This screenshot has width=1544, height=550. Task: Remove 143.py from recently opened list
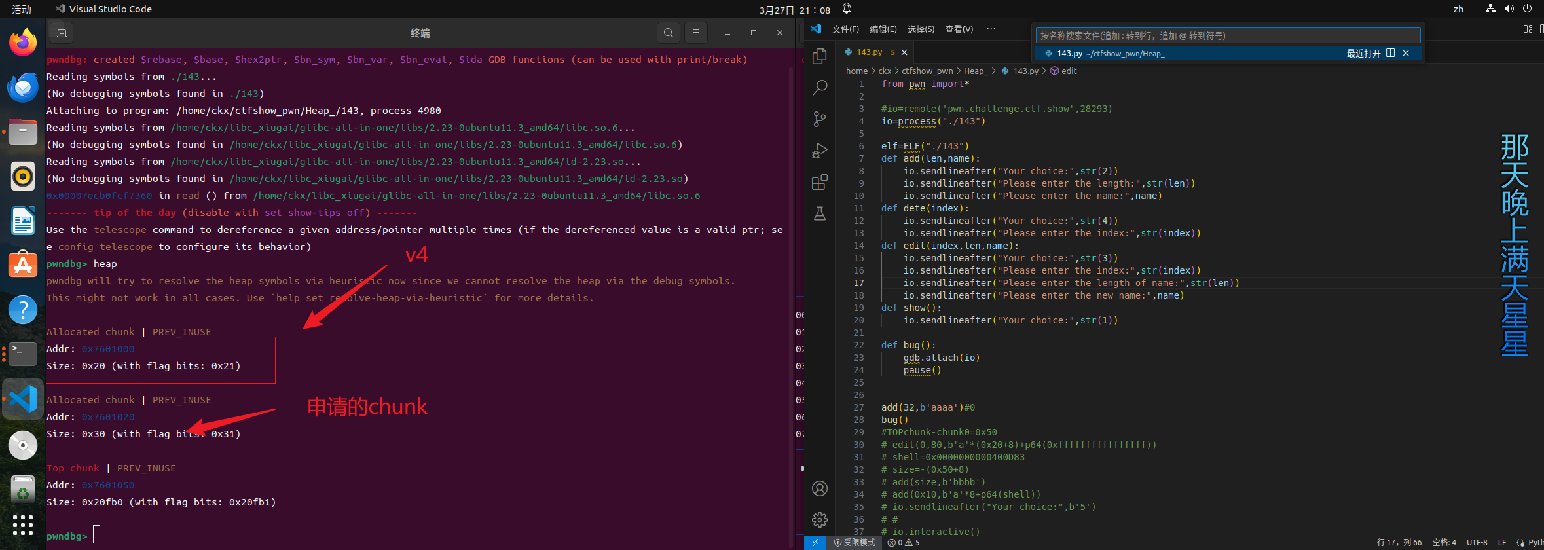(1406, 53)
